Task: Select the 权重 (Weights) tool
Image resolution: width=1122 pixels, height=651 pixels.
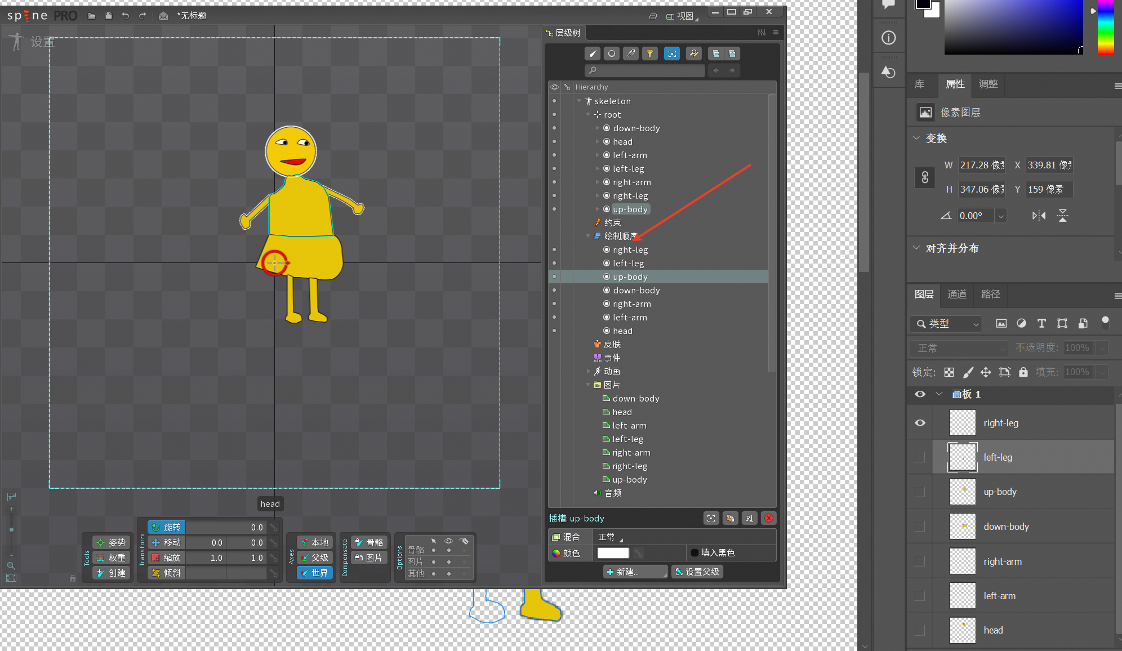Action: [112, 558]
